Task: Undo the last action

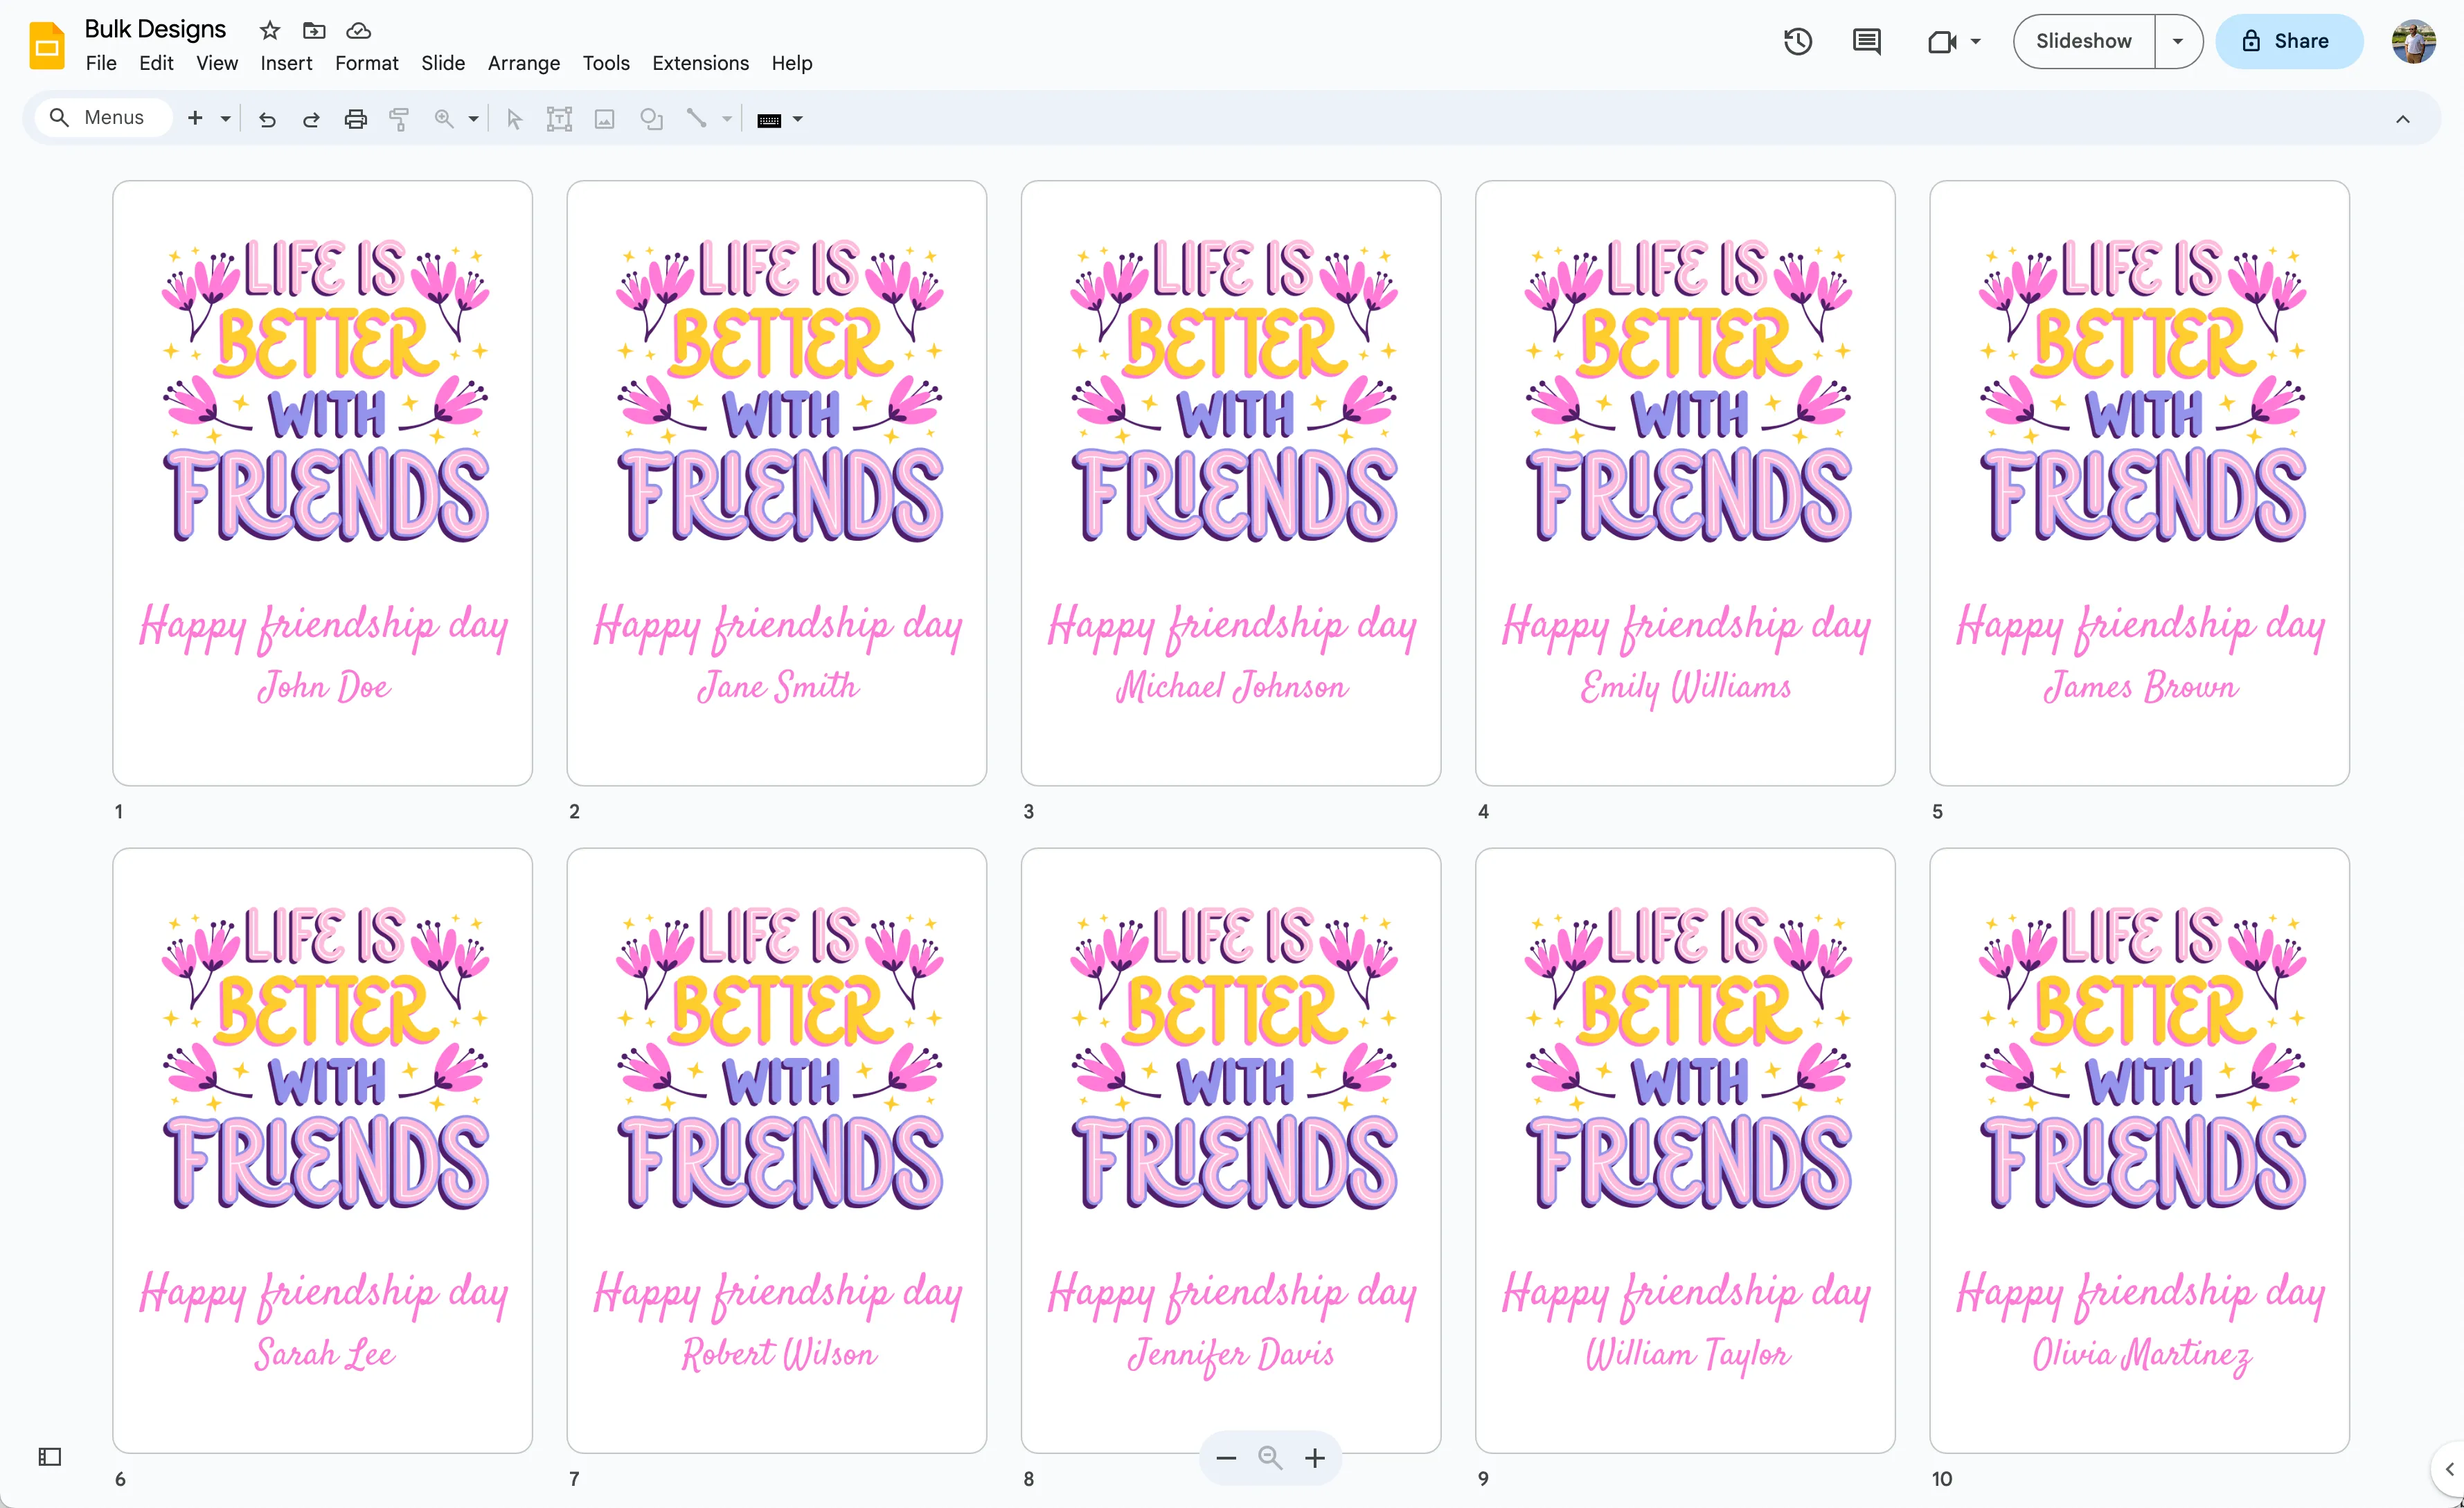Action: (267, 118)
